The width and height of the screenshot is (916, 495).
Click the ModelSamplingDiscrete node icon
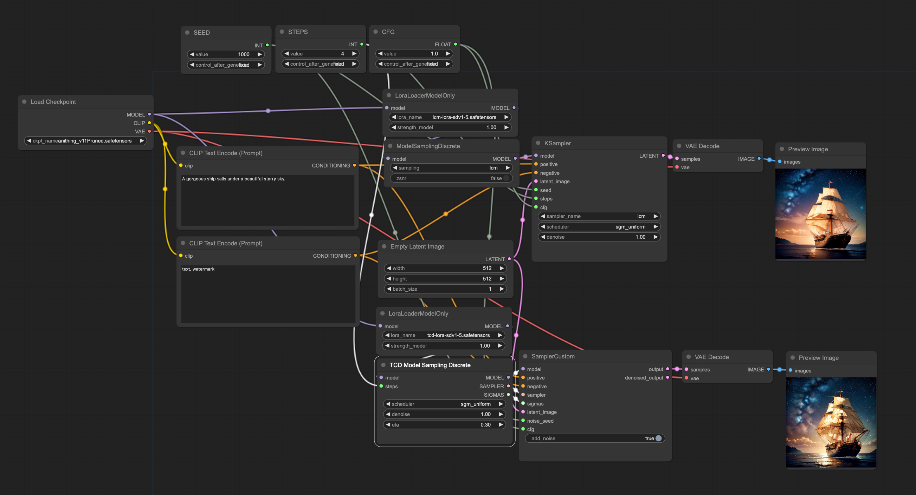pyautogui.click(x=387, y=146)
